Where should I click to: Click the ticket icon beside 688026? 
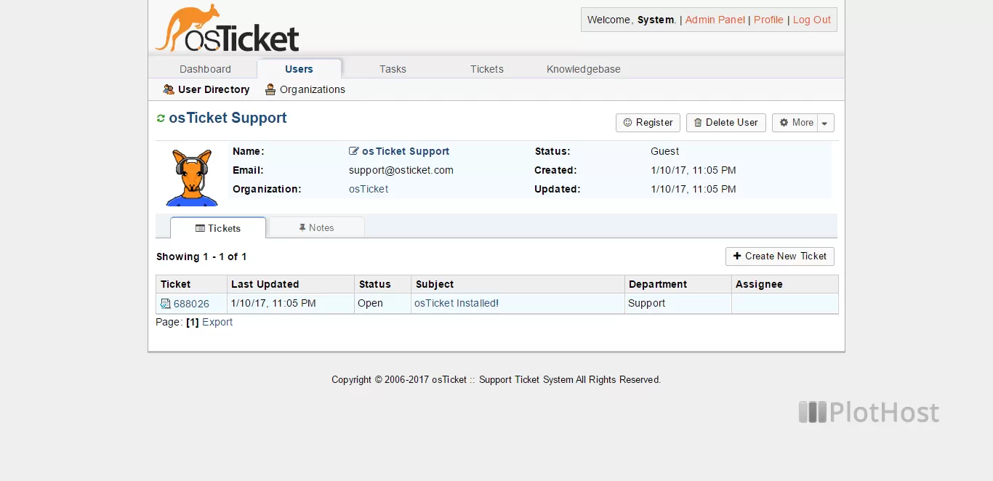click(166, 304)
